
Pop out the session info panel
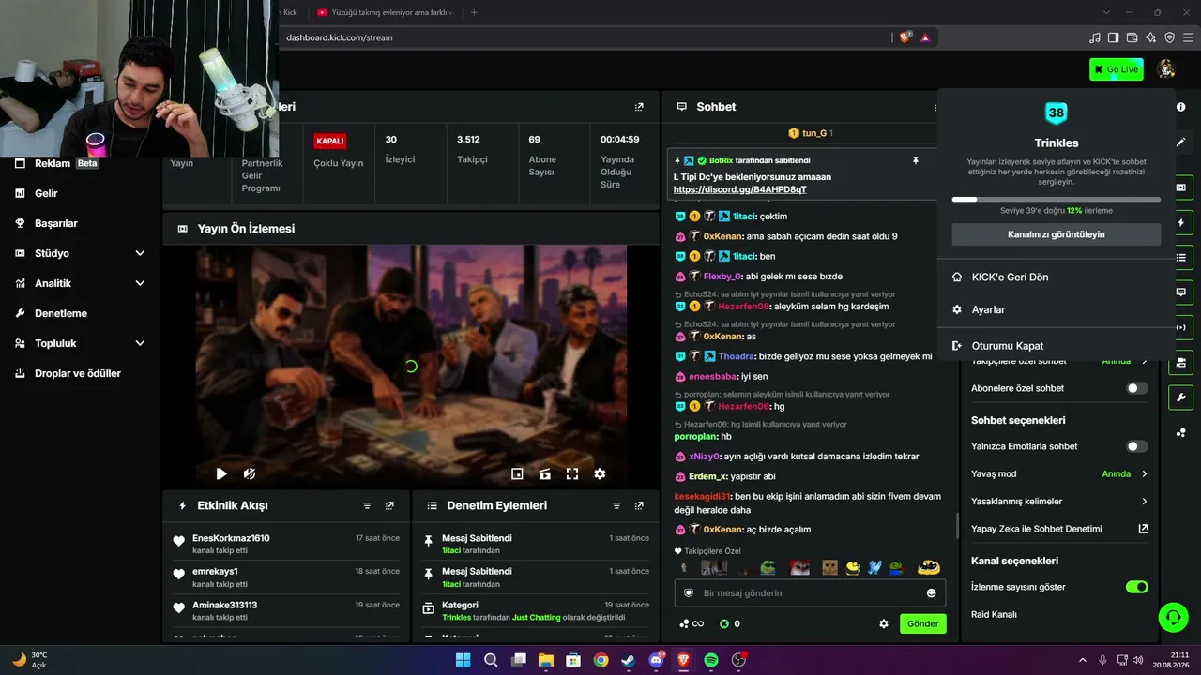click(x=640, y=107)
